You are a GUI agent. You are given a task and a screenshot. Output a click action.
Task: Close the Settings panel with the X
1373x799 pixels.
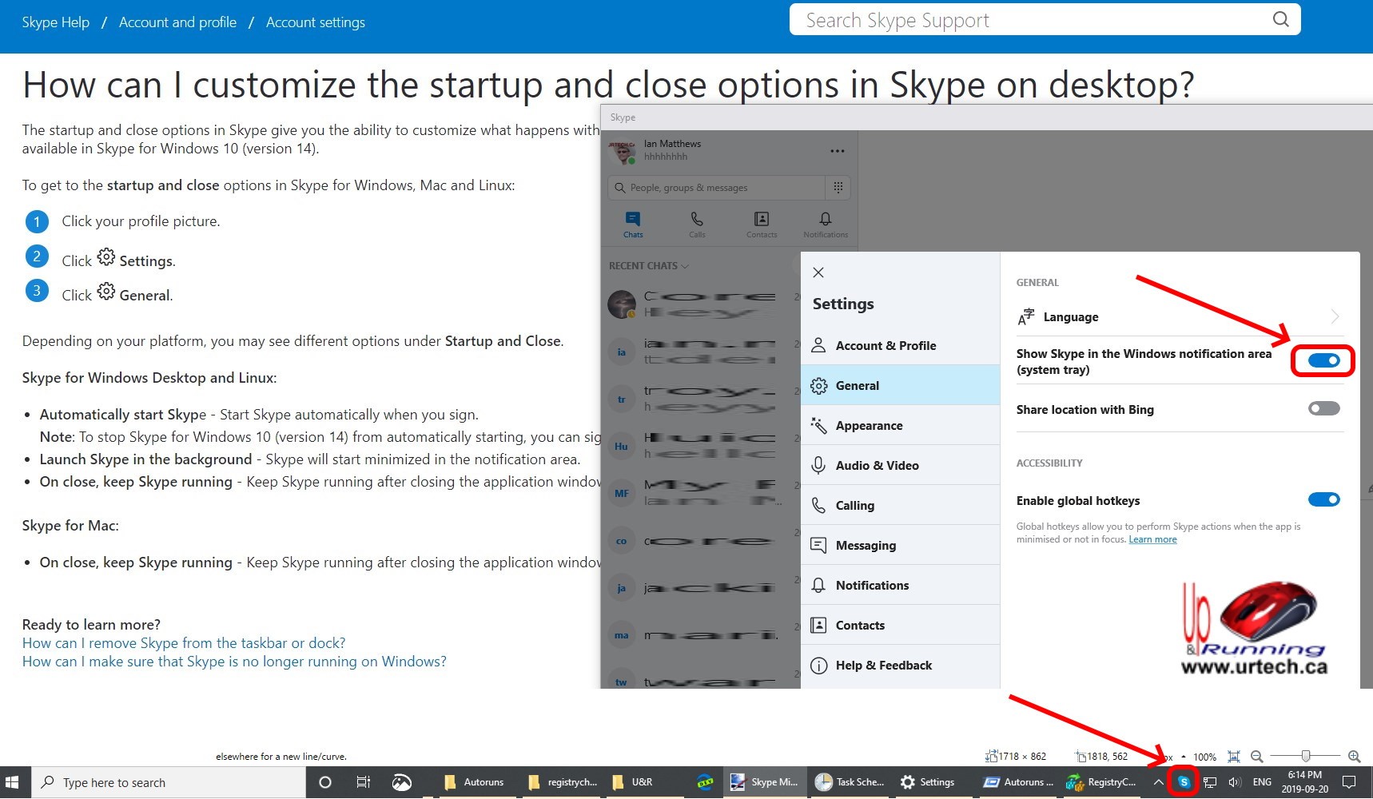[x=818, y=272]
